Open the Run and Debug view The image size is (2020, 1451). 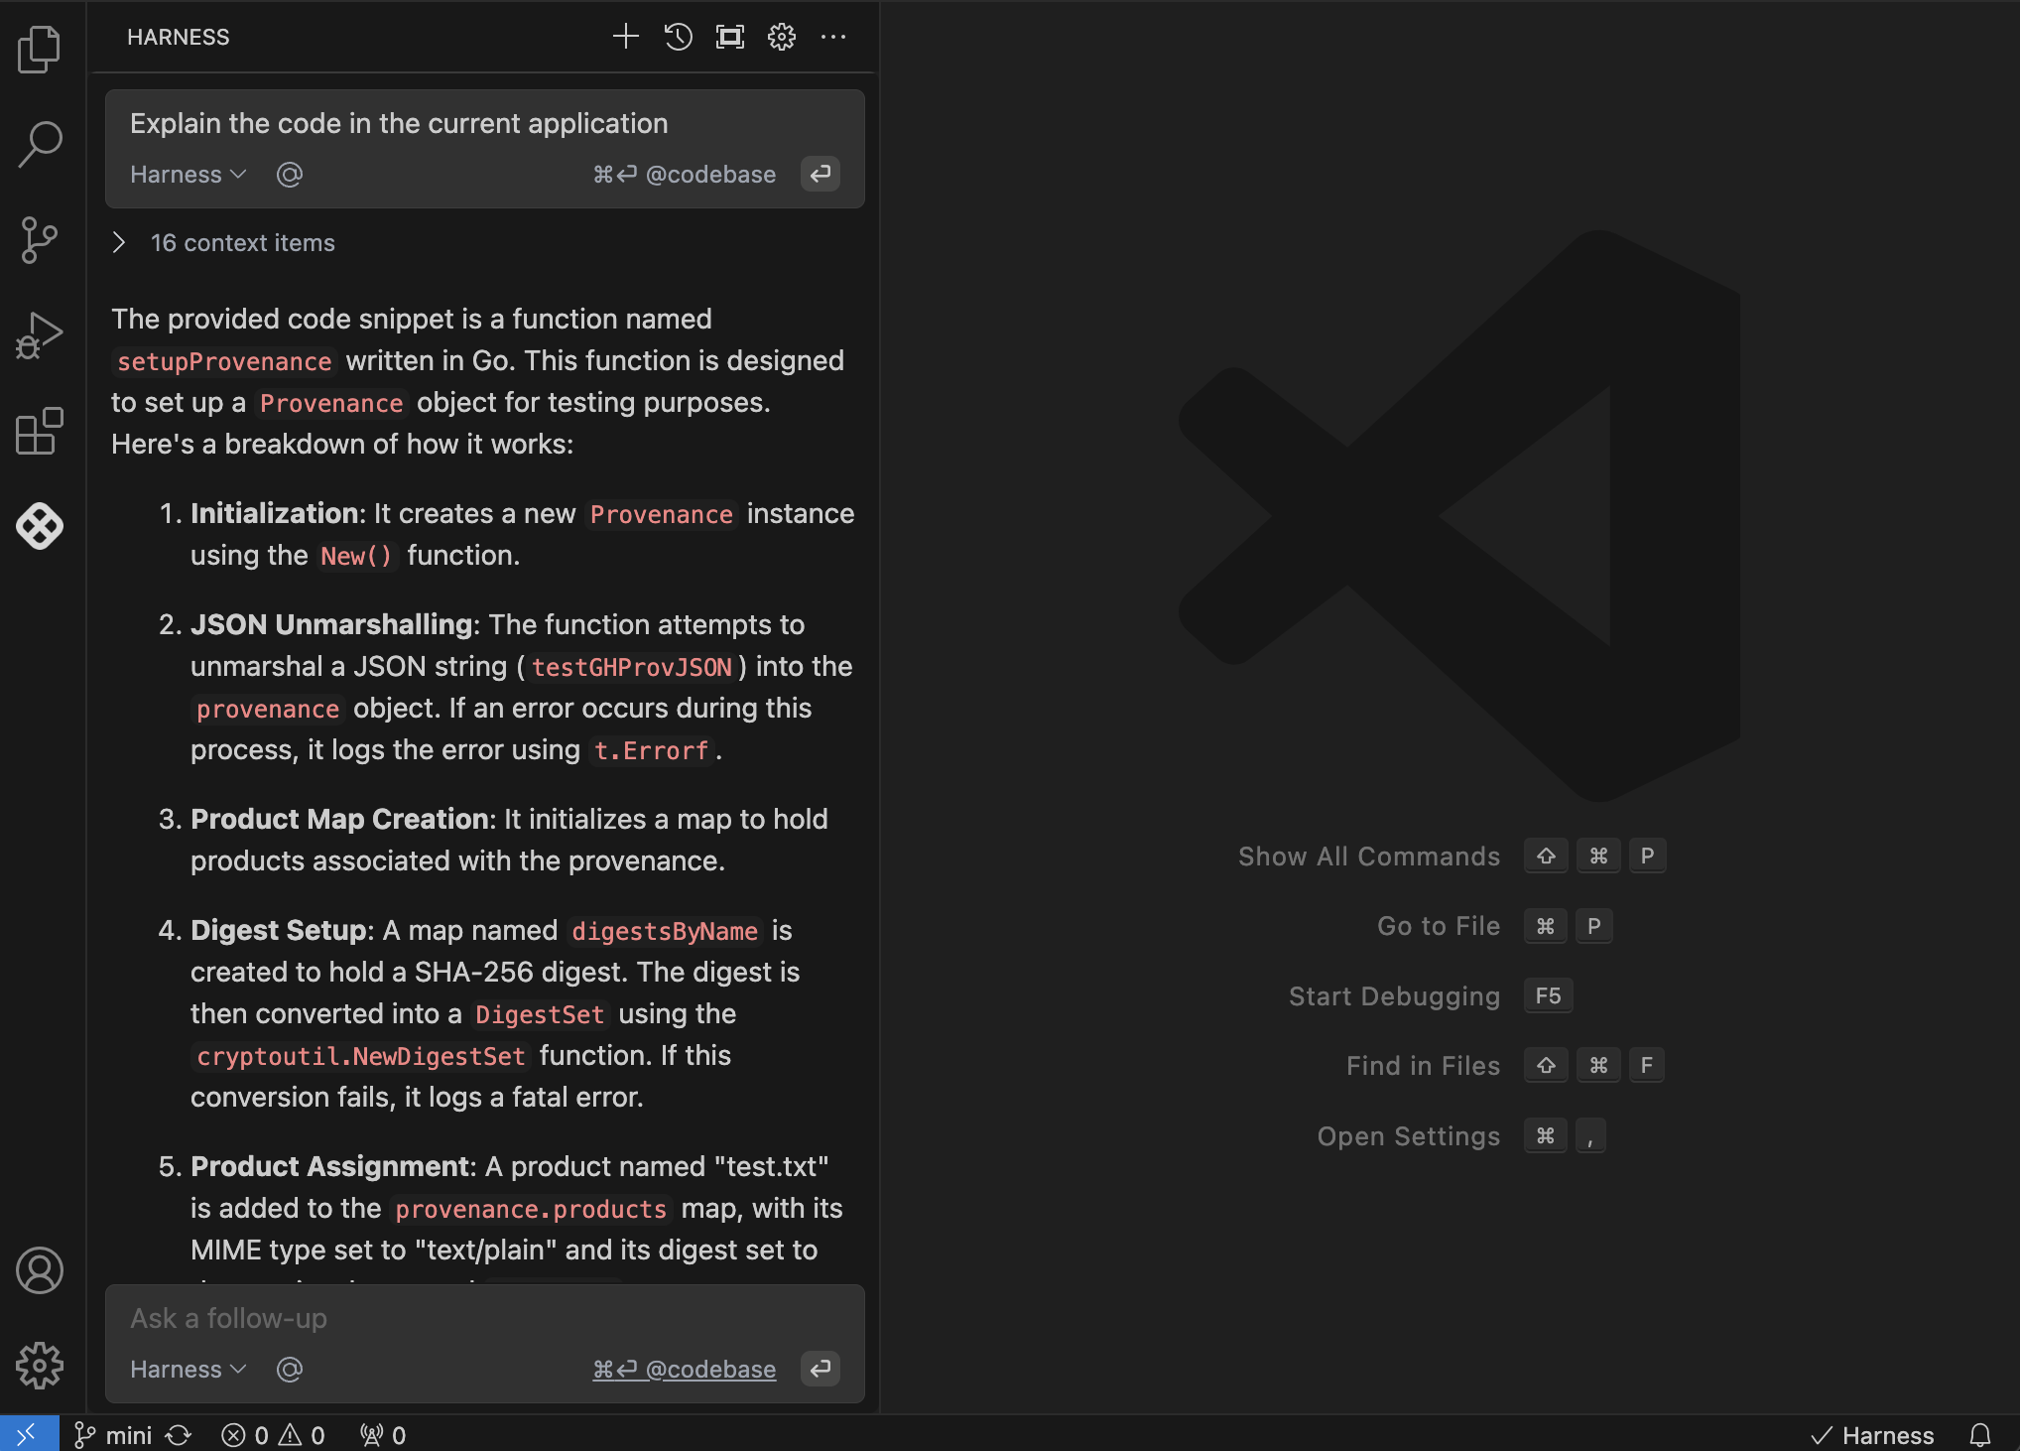40,333
